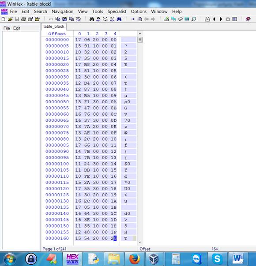The height and width of the screenshot is (266, 256).
Task: Click status bar offset value 164
Action: pos(215,249)
